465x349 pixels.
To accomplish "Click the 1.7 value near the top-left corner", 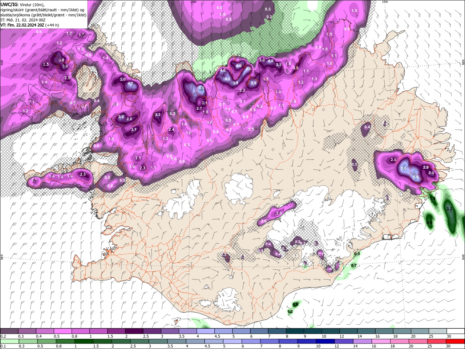I will 81,35.
